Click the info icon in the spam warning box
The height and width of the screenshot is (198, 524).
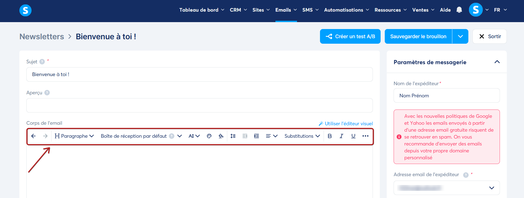tap(399, 137)
